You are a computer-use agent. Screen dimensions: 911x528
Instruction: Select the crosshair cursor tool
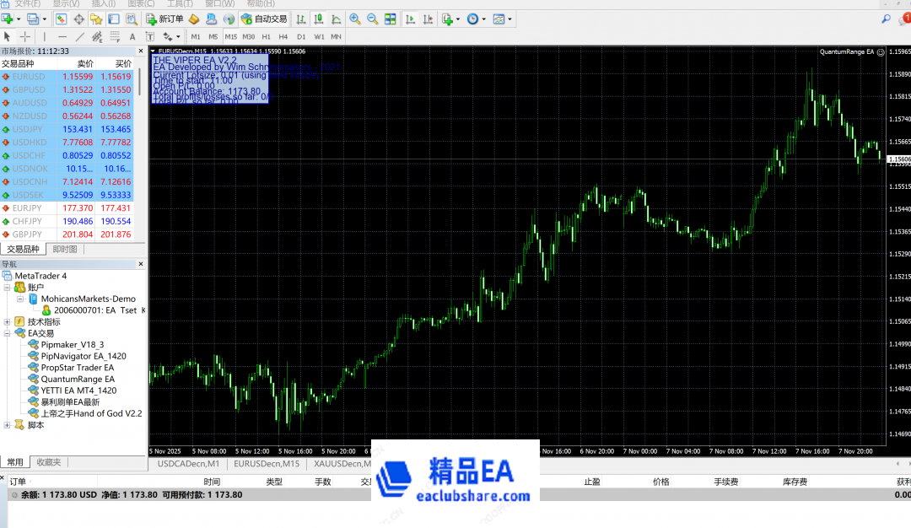tap(25, 36)
